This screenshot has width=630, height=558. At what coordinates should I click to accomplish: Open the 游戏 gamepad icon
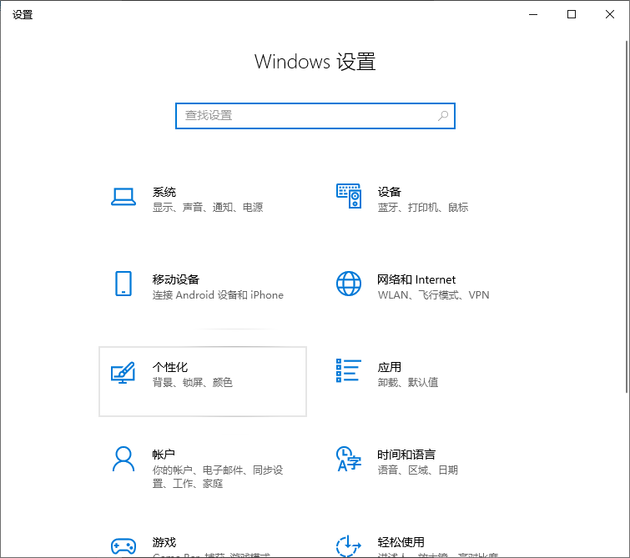(x=123, y=546)
